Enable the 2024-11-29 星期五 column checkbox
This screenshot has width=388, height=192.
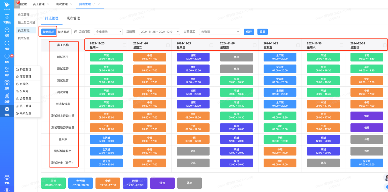298,45
